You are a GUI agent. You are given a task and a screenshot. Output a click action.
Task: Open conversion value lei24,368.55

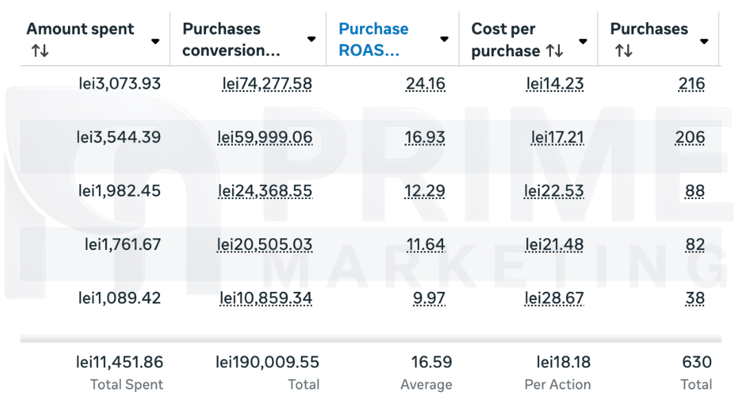[265, 191]
